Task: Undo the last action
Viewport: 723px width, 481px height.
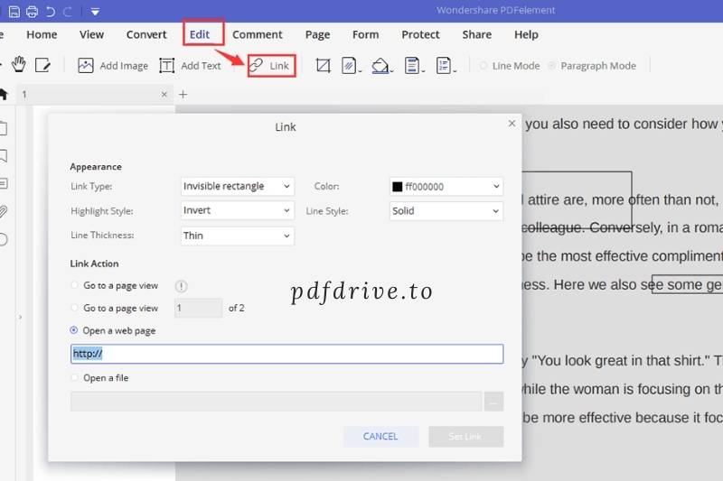Action: pyautogui.click(x=51, y=12)
